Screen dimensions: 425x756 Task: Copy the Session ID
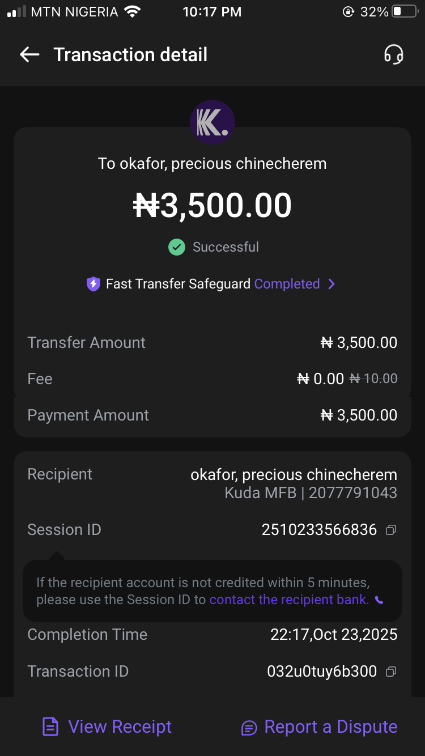pyautogui.click(x=390, y=530)
